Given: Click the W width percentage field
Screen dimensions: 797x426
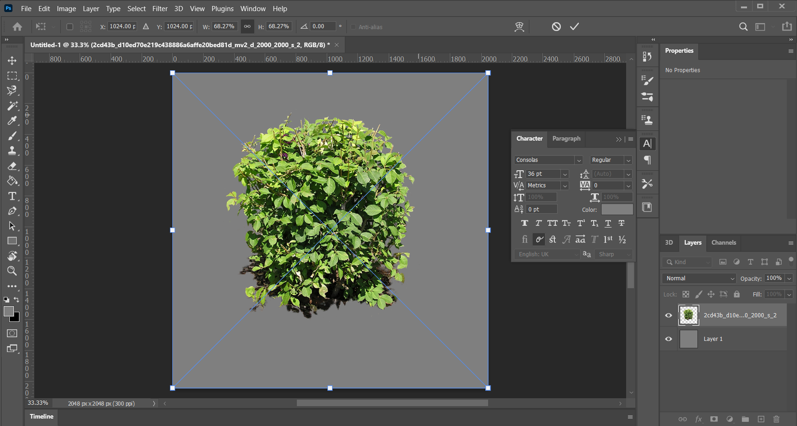Looking at the screenshot, I should pyautogui.click(x=225, y=26).
